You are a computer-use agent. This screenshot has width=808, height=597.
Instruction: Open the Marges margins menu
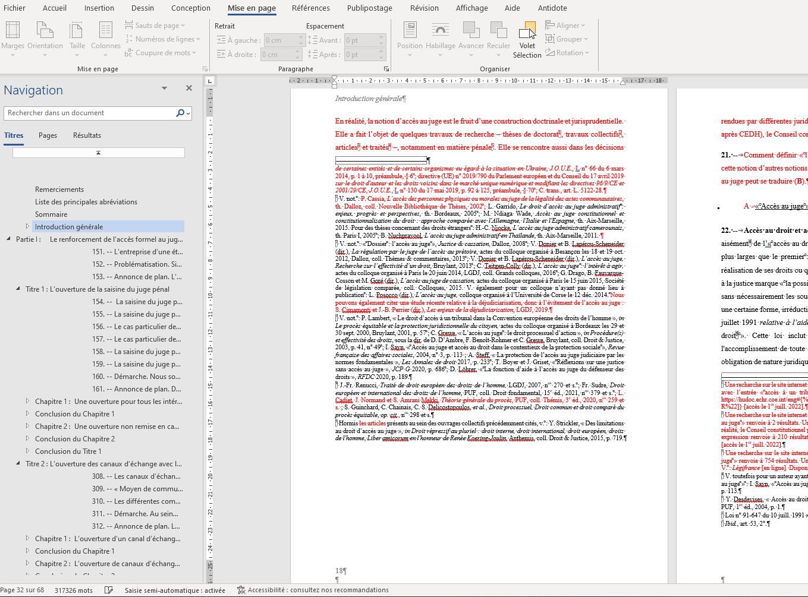click(12, 39)
